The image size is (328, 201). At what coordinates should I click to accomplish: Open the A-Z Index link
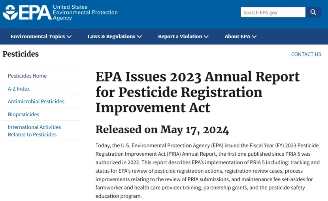pyautogui.click(x=19, y=89)
